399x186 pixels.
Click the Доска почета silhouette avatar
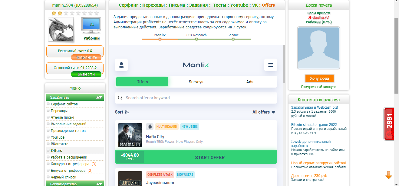318,48
